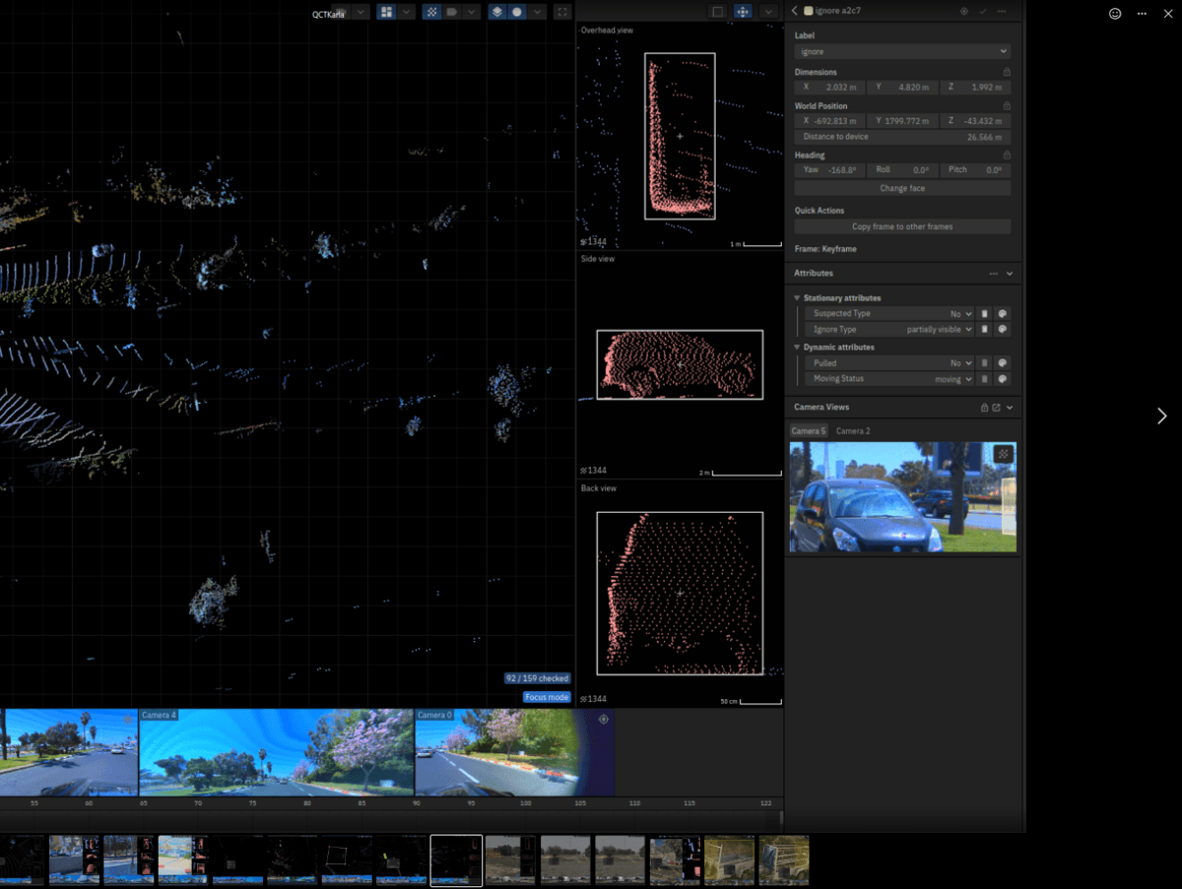
Task: Click the layers icon in the toolbar
Action: tap(497, 12)
